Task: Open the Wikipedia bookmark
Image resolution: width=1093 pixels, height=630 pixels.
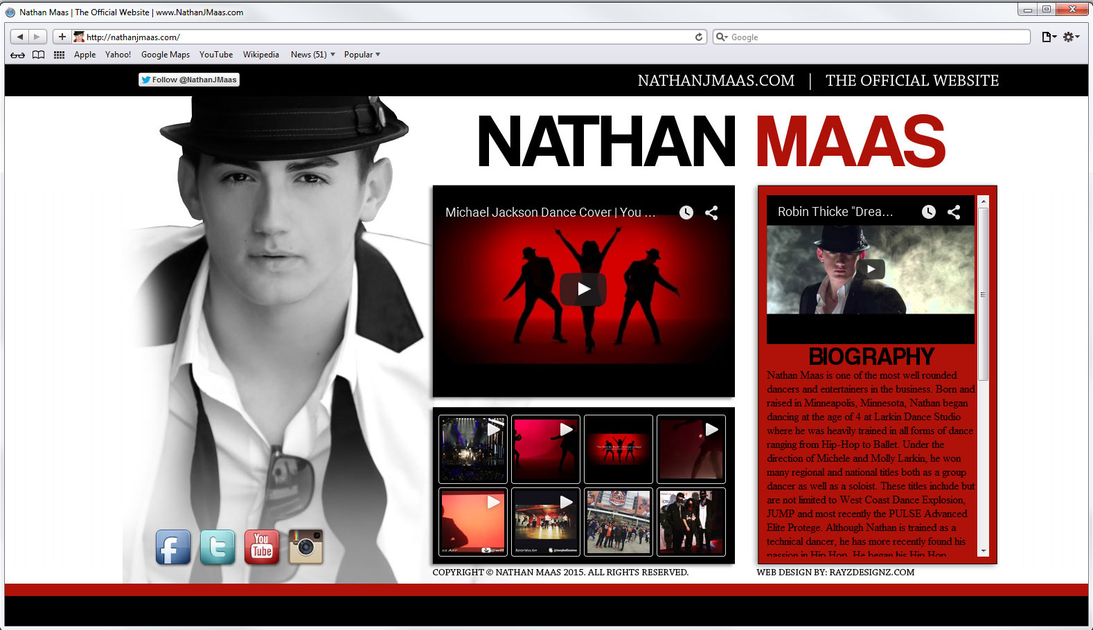Action: point(260,55)
